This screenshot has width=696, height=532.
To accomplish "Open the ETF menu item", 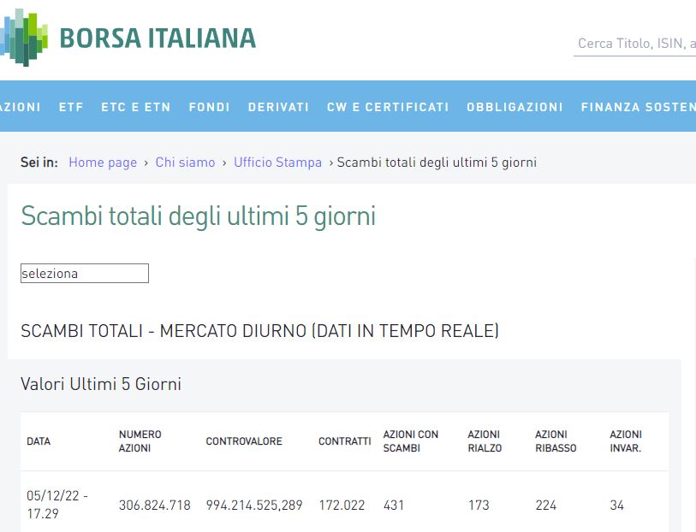I will coord(71,107).
